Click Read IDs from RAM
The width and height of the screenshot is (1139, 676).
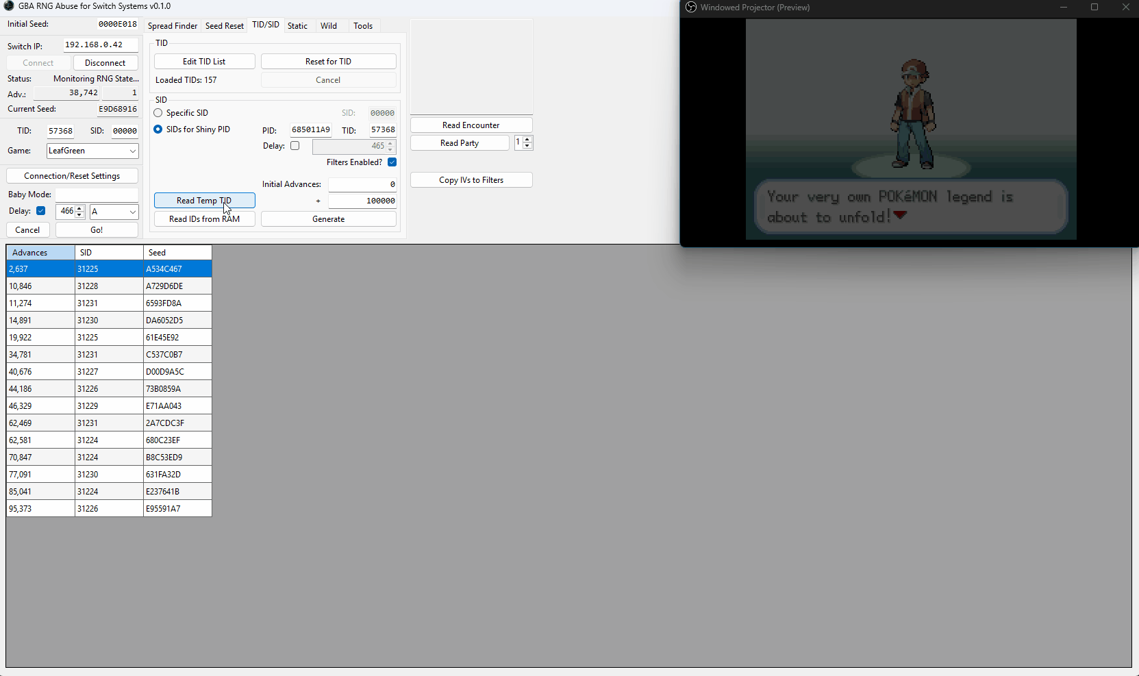[x=204, y=219]
